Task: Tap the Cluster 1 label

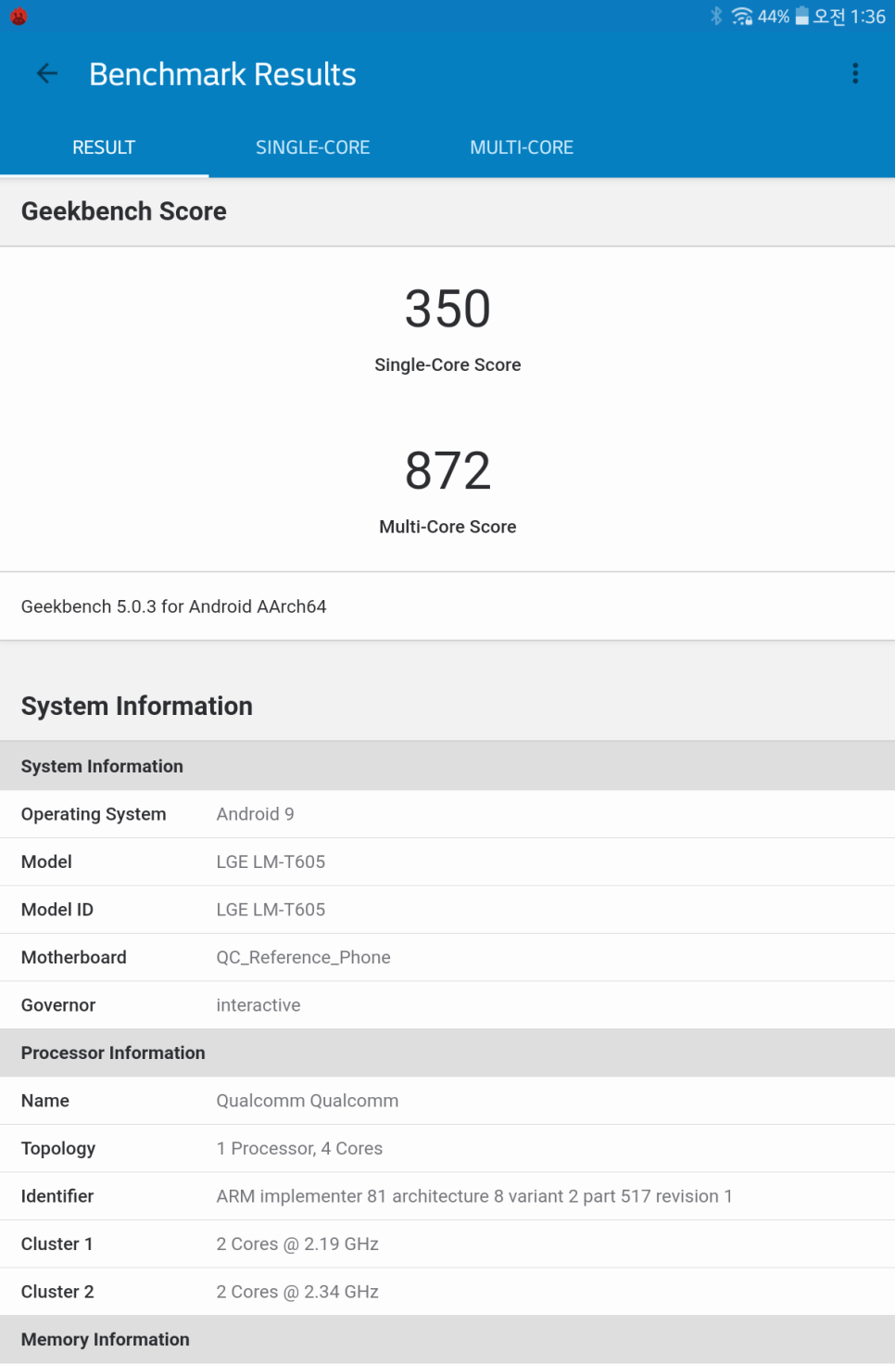Action: point(57,1244)
